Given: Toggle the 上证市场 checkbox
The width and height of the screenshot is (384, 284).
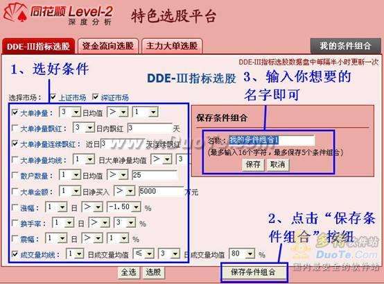Looking at the screenshot, I should coord(53,97).
